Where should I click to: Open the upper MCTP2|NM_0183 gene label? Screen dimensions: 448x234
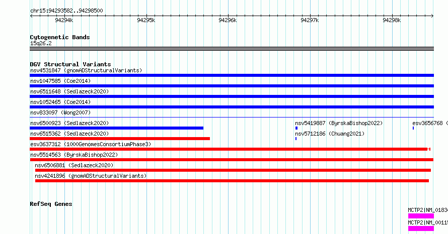tap(428, 210)
